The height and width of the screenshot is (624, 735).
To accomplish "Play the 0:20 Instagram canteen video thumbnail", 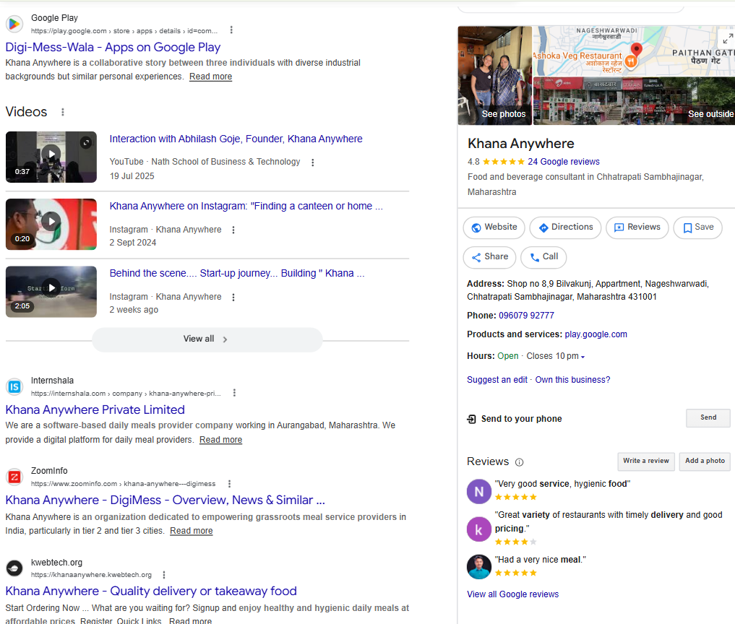I will (x=51, y=224).
